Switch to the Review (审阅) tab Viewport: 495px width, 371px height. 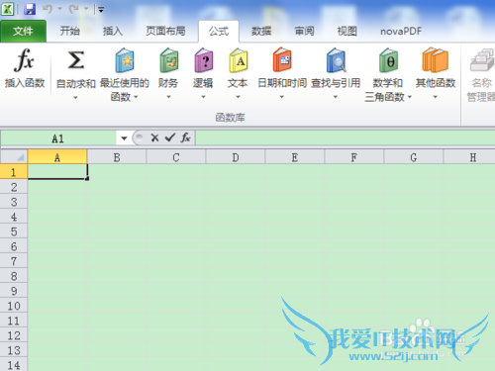(304, 31)
